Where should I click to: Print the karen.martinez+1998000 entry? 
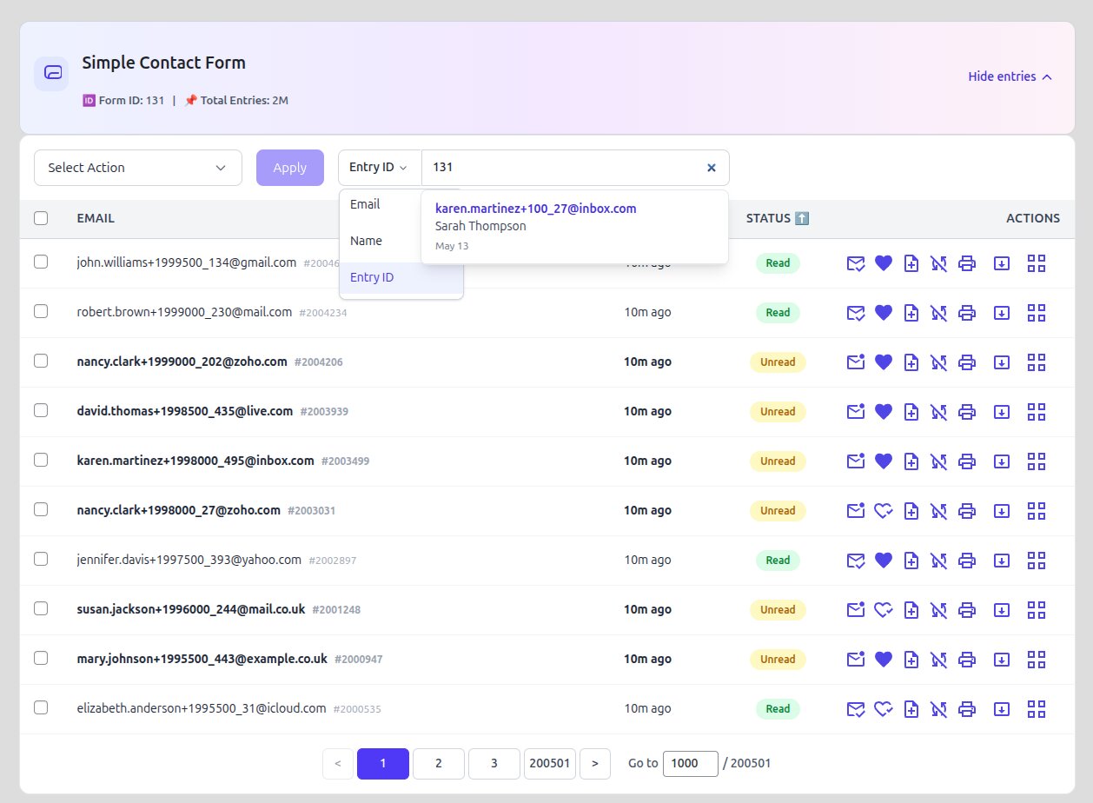click(x=967, y=461)
